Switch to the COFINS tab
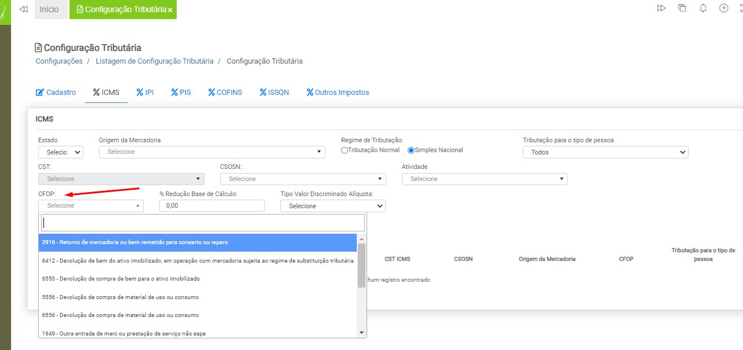The height and width of the screenshot is (350, 743). (x=225, y=92)
